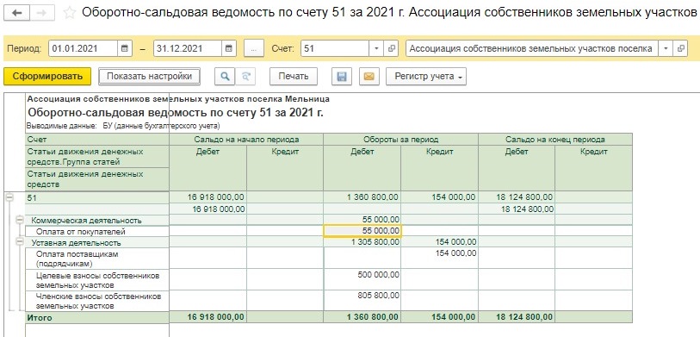Image resolution: width=700 pixels, height=337 pixels.
Task: Click debit turnover 1 305 800,00 cell
Action: (x=362, y=242)
